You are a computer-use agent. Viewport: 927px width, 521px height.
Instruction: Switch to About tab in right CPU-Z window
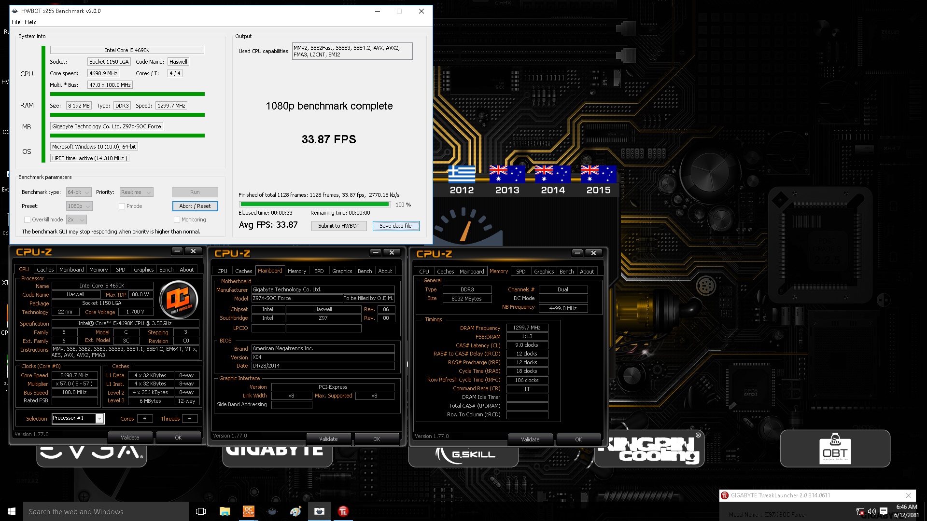tap(587, 272)
